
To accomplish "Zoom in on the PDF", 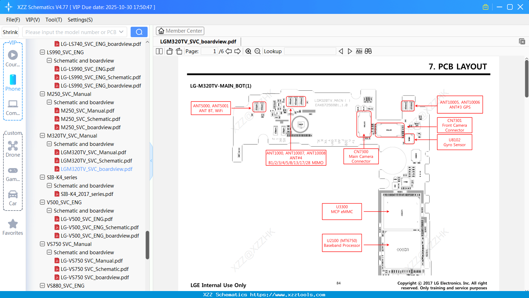I will 248,51.
